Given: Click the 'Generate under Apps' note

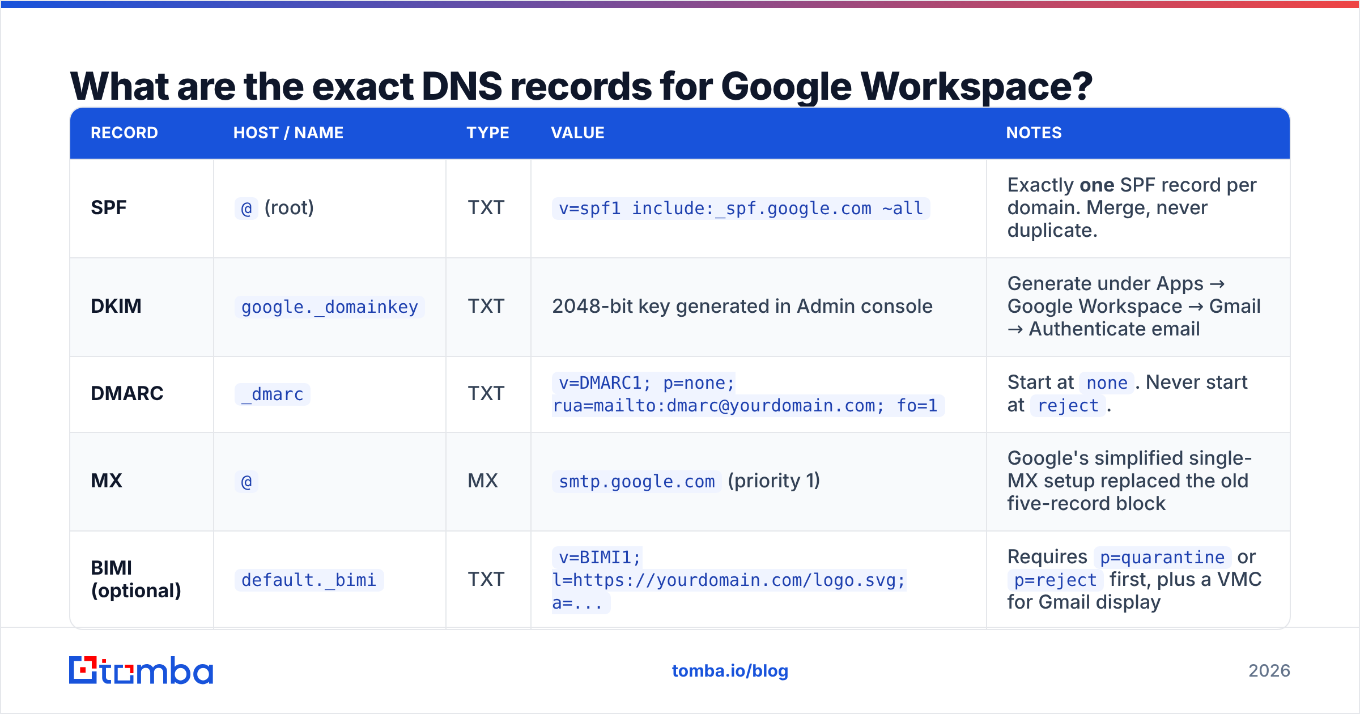Looking at the screenshot, I should [1134, 307].
